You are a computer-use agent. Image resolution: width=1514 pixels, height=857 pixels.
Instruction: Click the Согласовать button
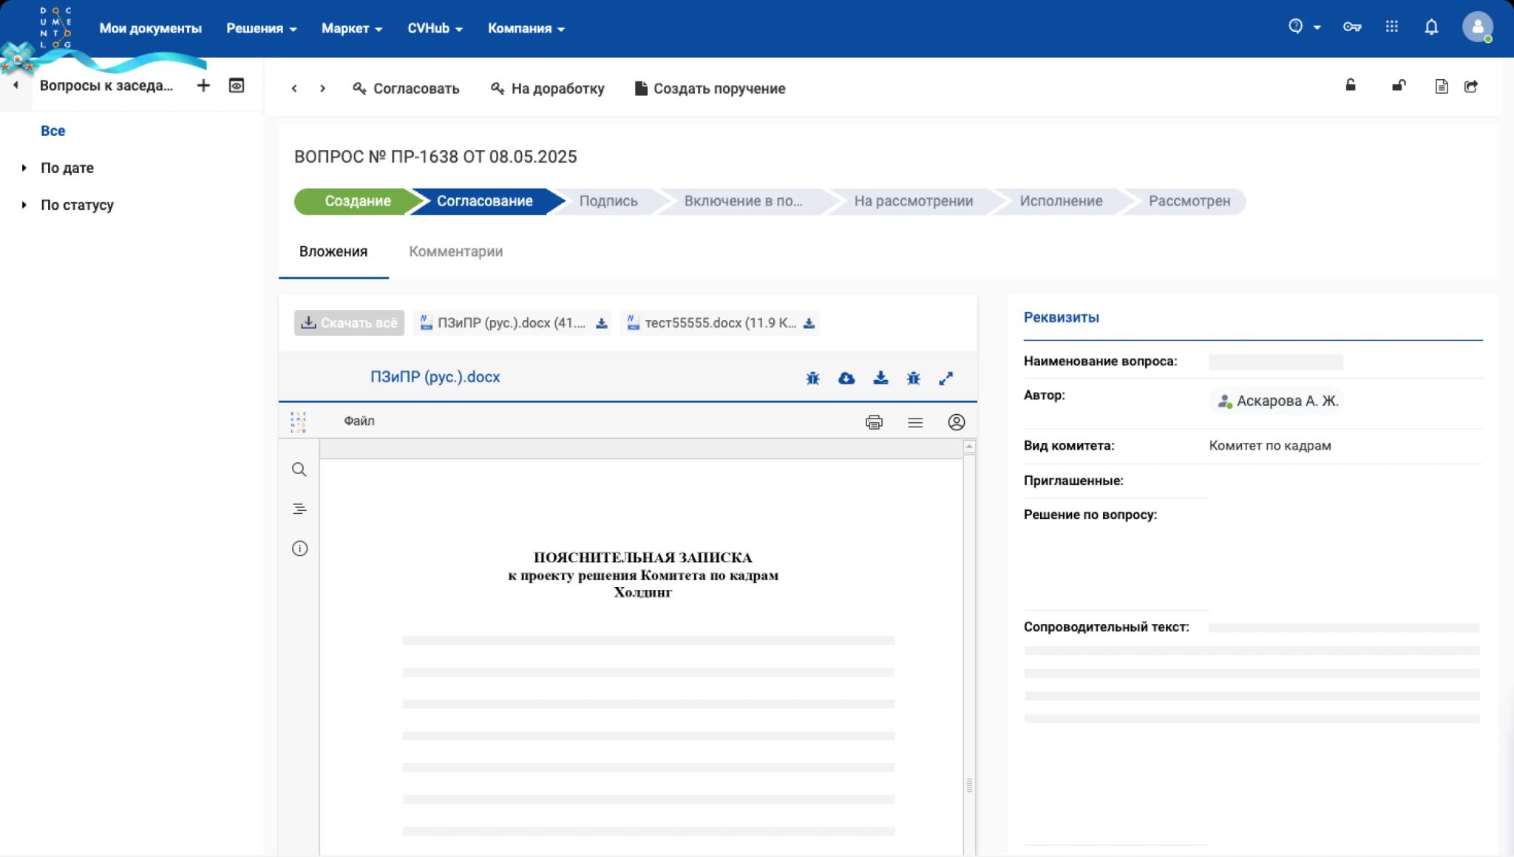click(x=406, y=89)
